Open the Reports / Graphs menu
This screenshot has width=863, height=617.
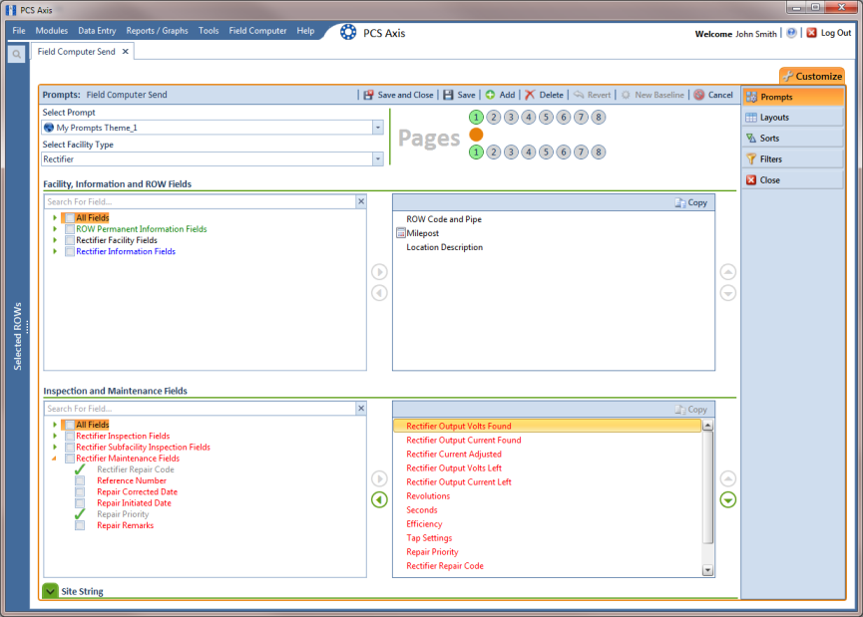[x=157, y=31]
